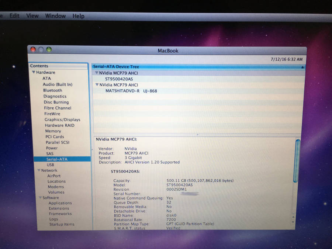
Task: Select AirPort under Network
Action: (54, 176)
